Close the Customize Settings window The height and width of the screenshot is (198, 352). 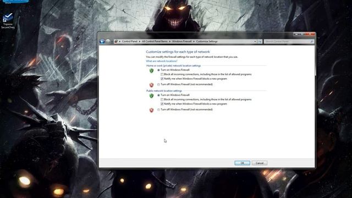click(x=310, y=34)
